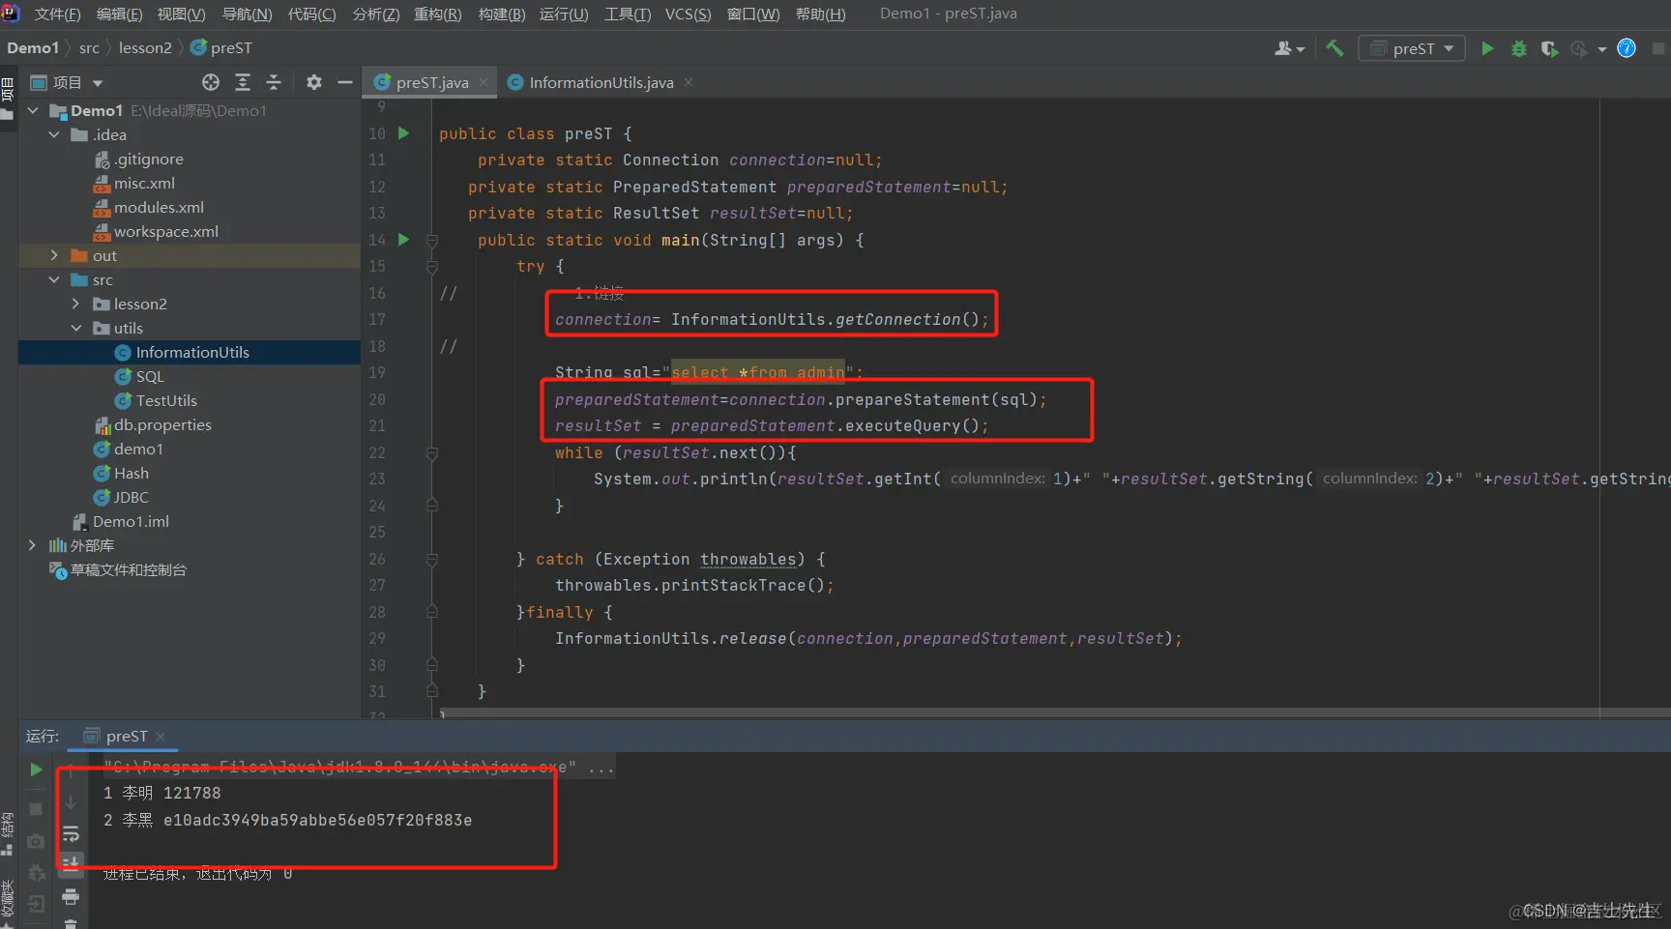Build the project with the hammer icon
The image size is (1671, 929).
[1334, 48]
